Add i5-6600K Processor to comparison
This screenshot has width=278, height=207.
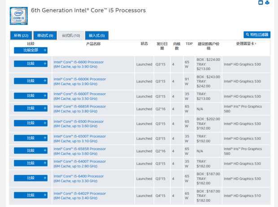[x=30, y=81]
